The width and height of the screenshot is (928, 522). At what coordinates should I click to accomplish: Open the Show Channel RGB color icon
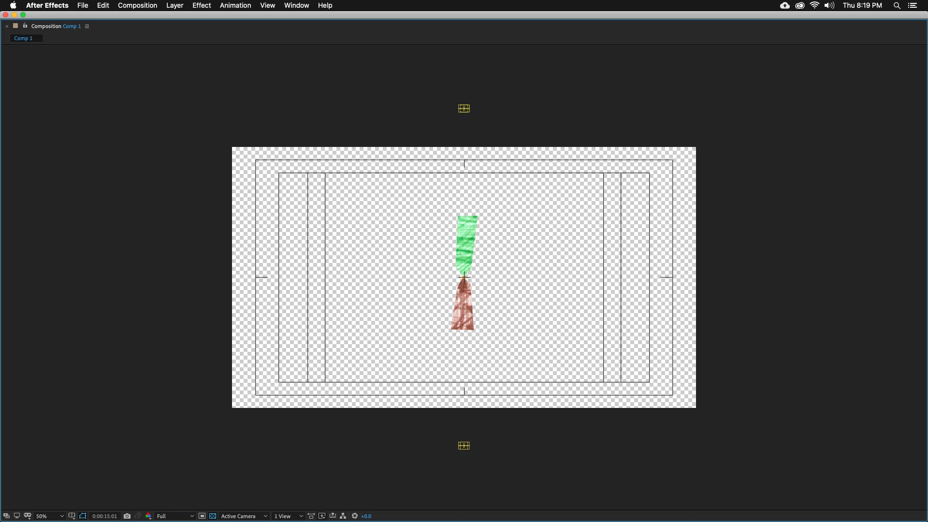tap(148, 516)
